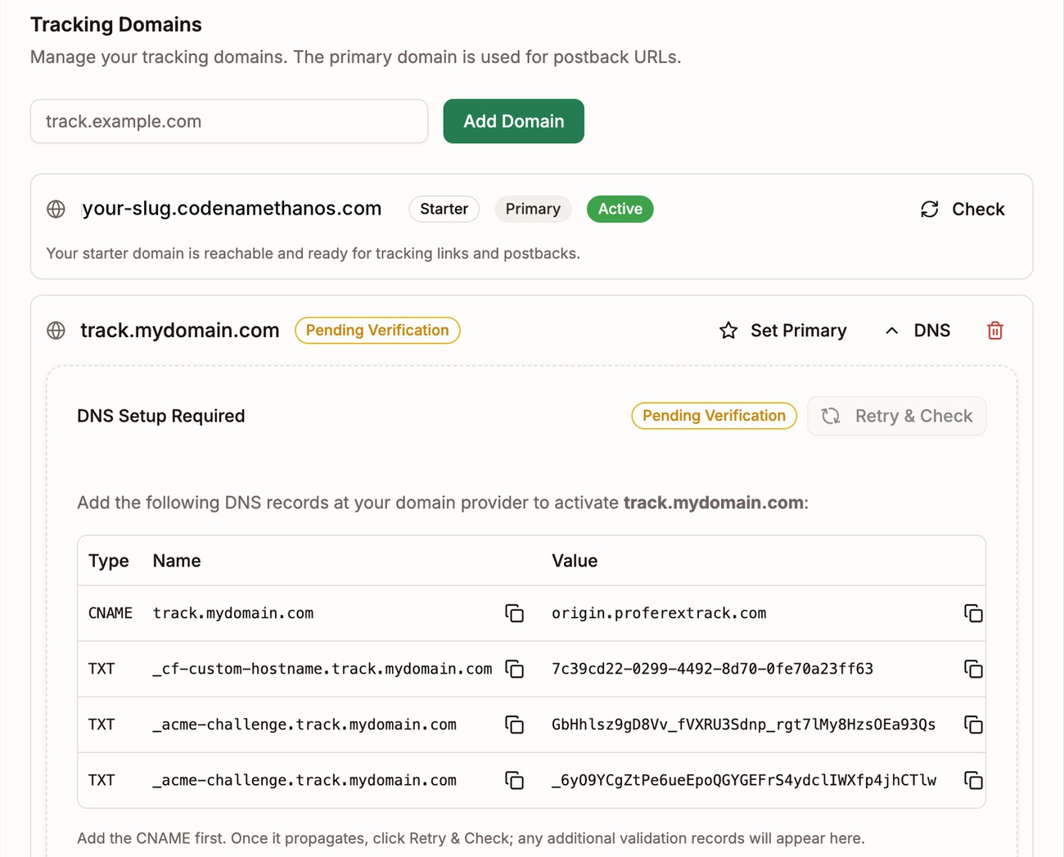Copy the name of the _6yO9YCgZtPe6 record
This screenshot has height=857, width=1064.
pos(514,780)
